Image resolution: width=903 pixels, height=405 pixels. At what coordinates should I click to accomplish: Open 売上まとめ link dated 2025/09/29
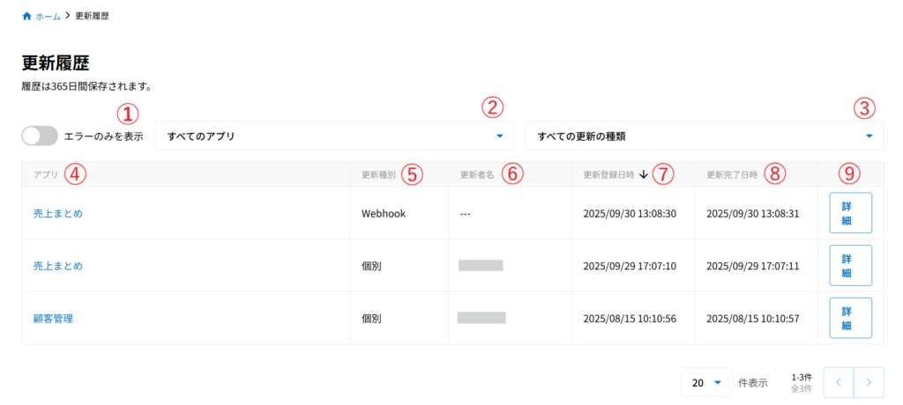(52, 266)
